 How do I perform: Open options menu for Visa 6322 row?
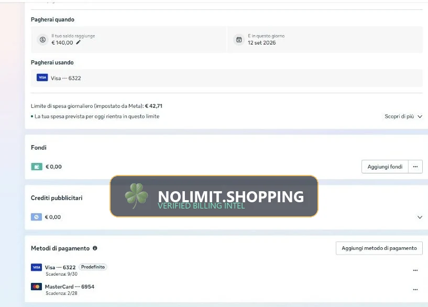[415, 270]
